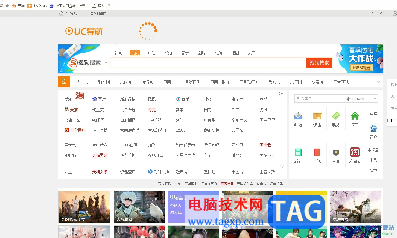Open the 天猫女装 link
Image resolution: width=397 pixels, height=238 pixels.
(x=100, y=172)
